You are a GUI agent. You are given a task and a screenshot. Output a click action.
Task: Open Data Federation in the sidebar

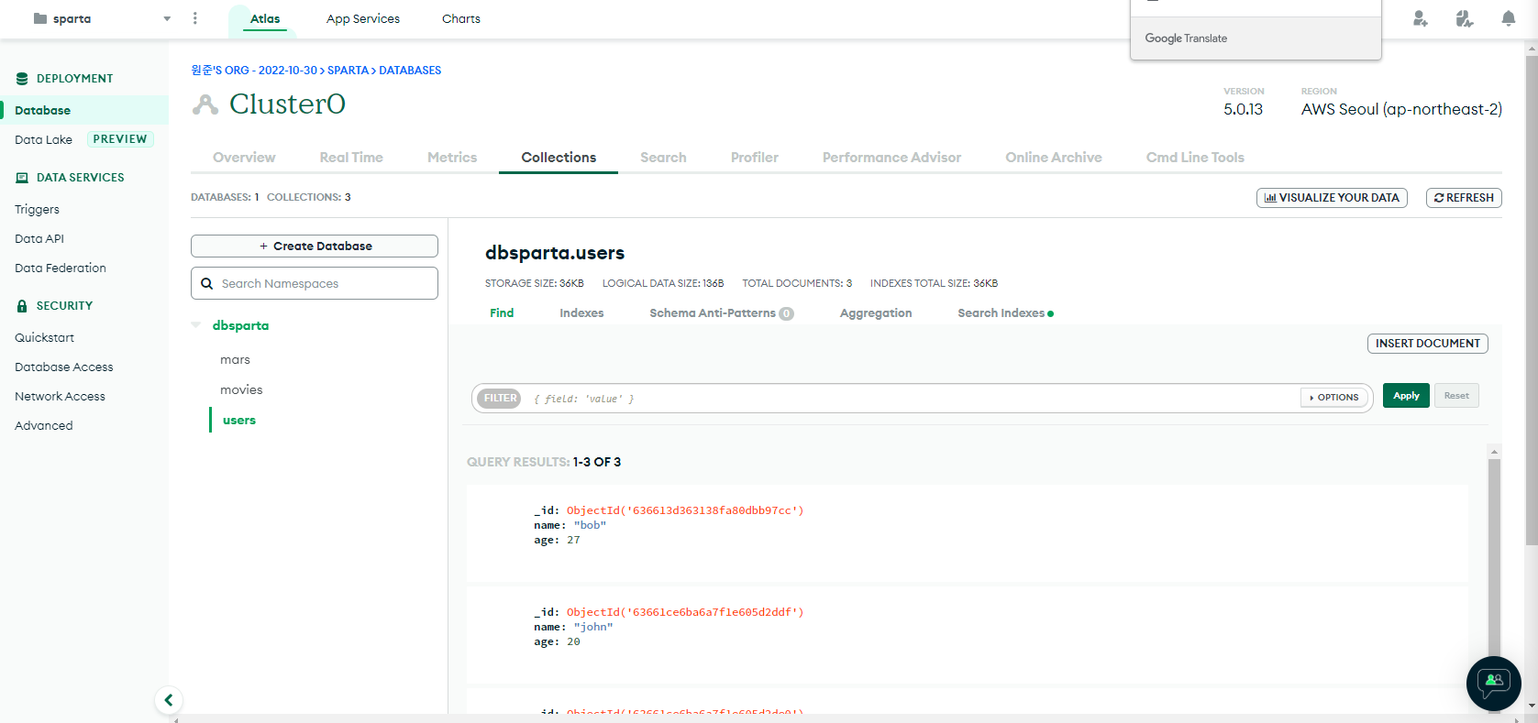pyautogui.click(x=61, y=268)
